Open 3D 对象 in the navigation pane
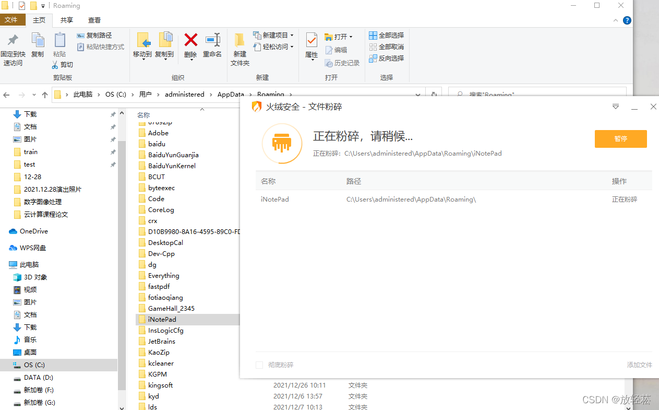 (x=30, y=277)
